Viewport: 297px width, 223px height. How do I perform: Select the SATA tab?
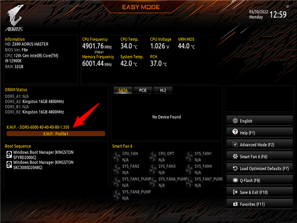pyautogui.click(x=123, y=90)
